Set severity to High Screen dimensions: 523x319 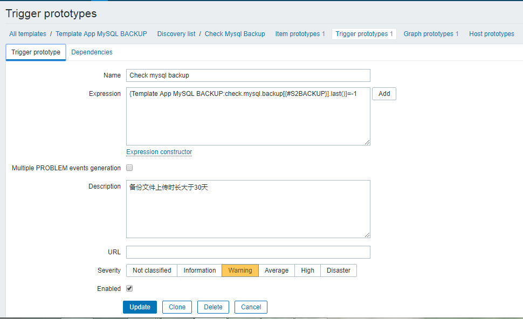pos(307,271)
